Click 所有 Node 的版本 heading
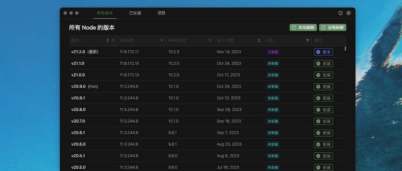402x171 pixels. click(x=92, y=28)
